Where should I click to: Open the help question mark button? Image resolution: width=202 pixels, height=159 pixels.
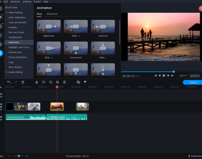[200, 9]
